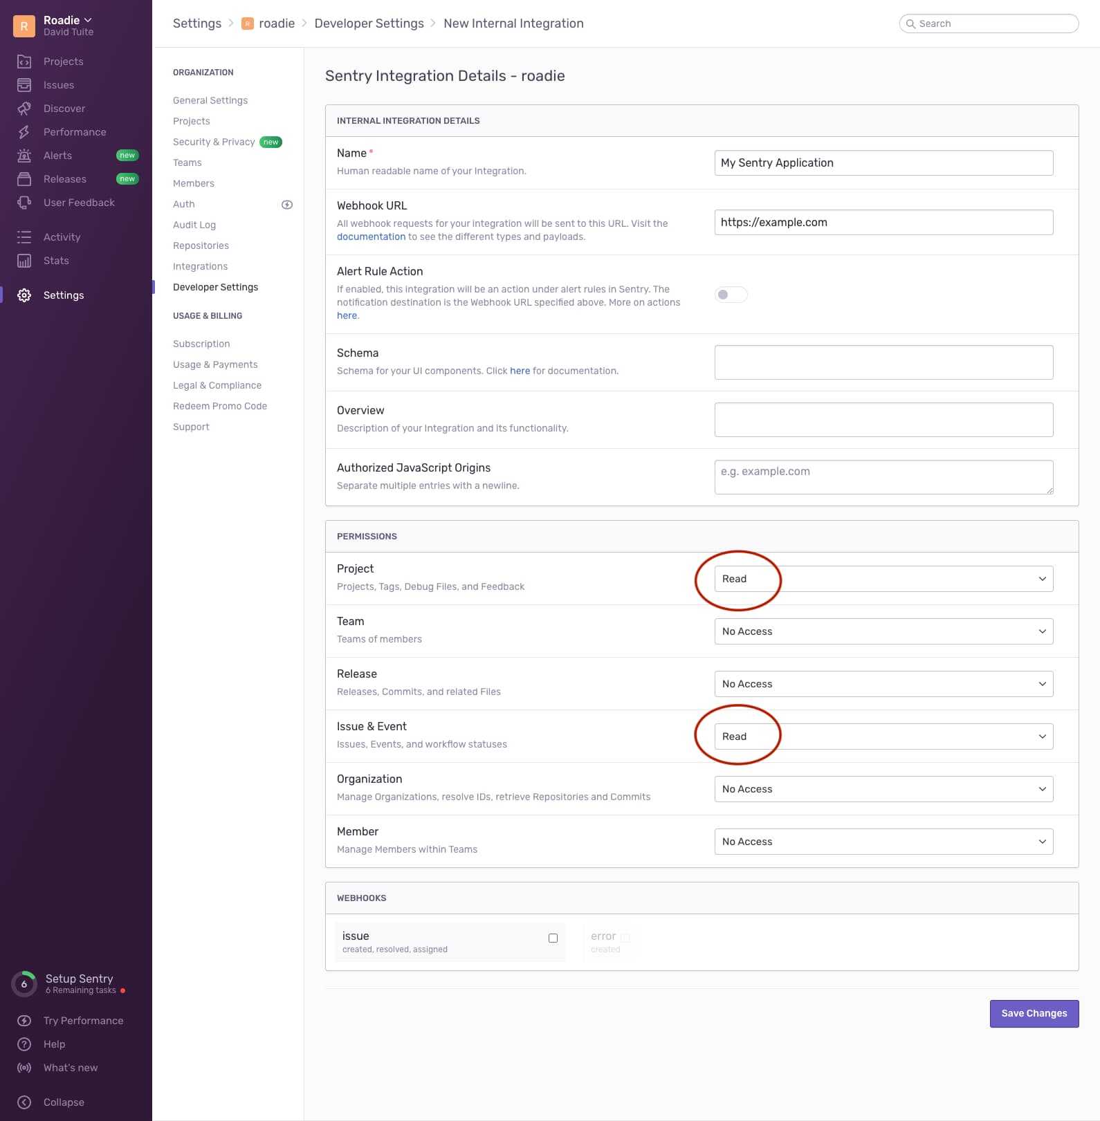The height and width of the screenshot is (1121, 1100).
Task: Open the Issue & Event permission dropdown
Action: tap(883, 736)
